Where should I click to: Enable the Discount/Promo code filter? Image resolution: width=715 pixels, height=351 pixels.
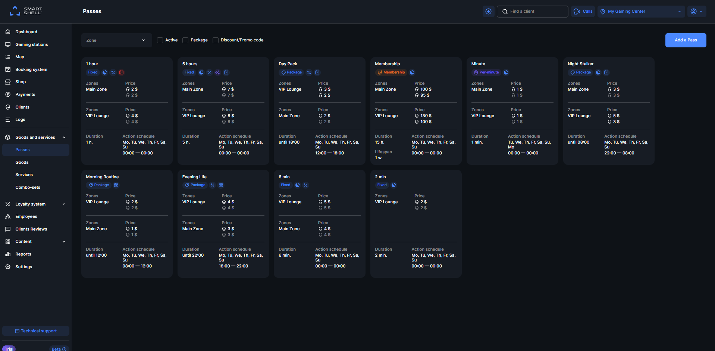pos(216,40)
